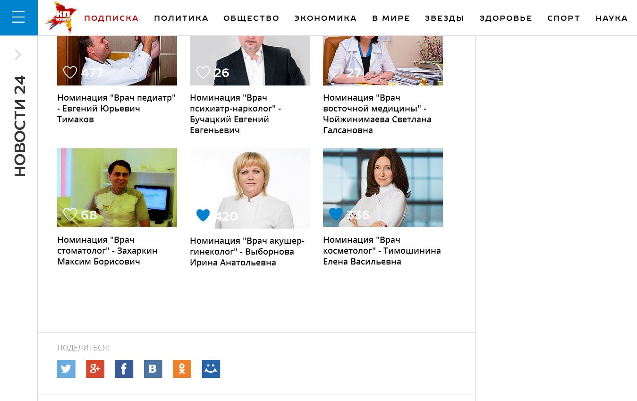Viewport: 637px width, 401px height.
Task: Share on VKontakte
Action: tap(153, 369)
